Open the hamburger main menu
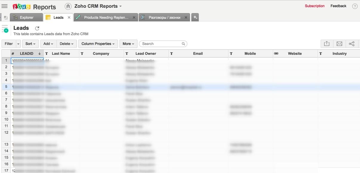360x173 pixels. [4, 6]
